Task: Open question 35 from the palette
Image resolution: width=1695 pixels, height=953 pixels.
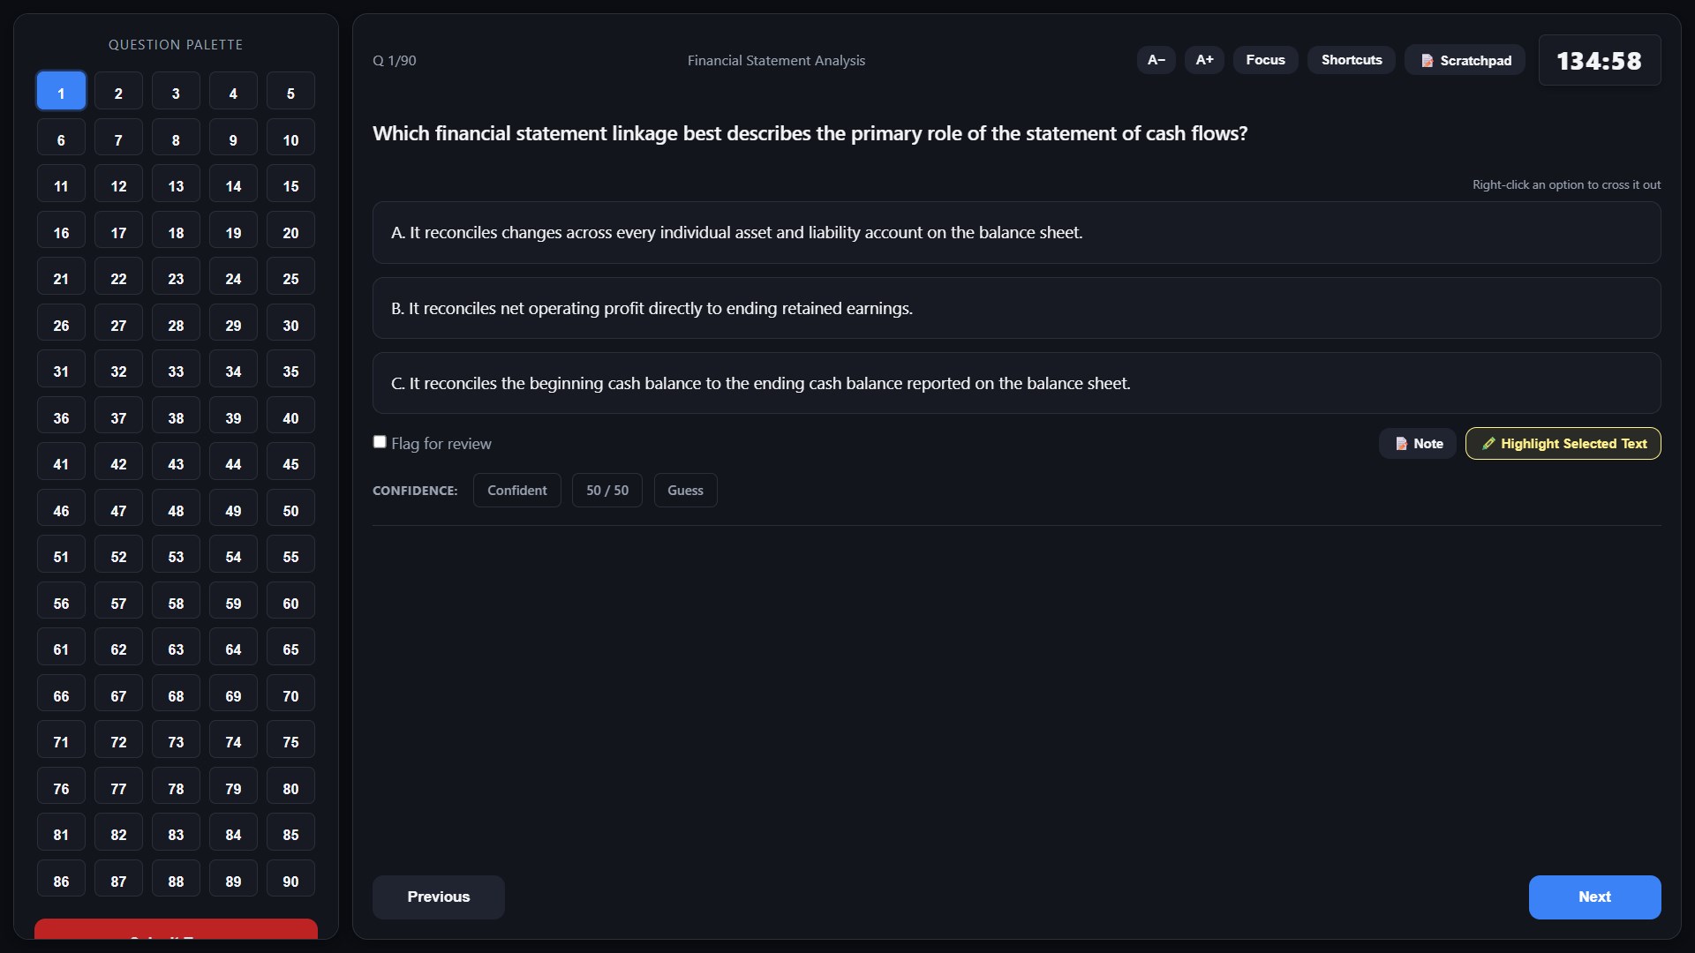Action: click(x=290, y=371)
